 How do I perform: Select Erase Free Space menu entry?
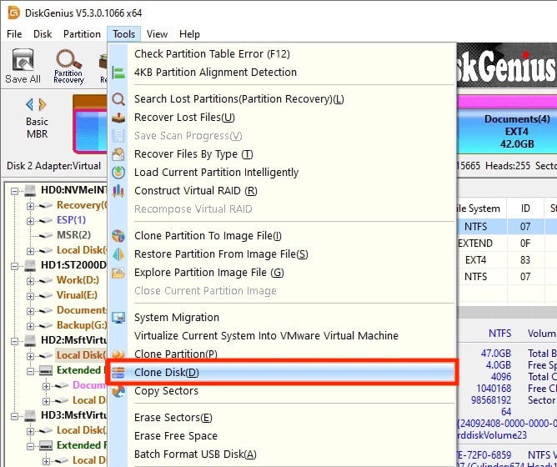click(x=176, y=436)
